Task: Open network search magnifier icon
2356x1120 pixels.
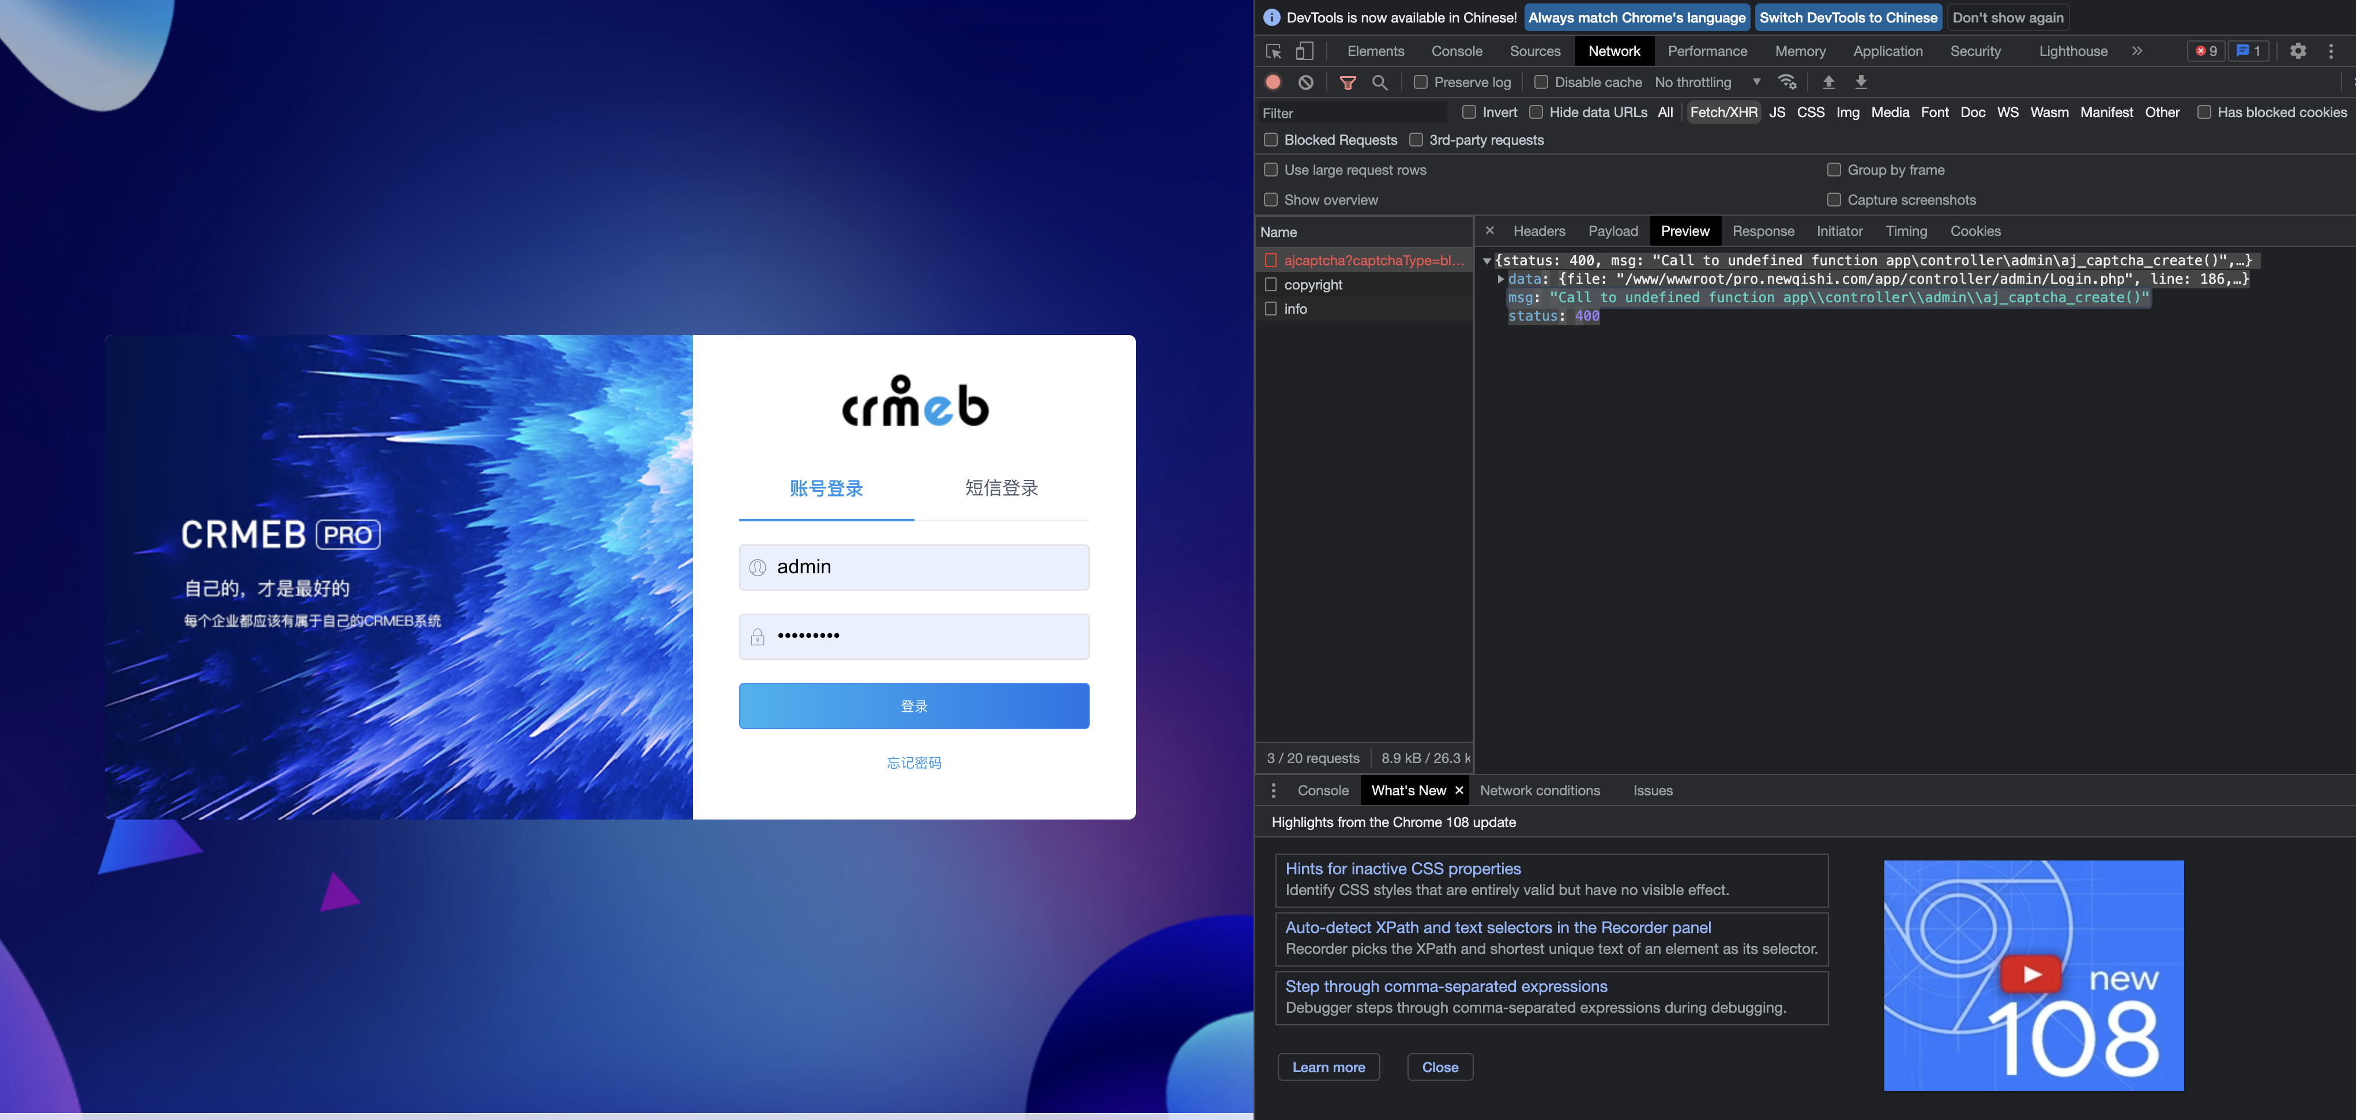Action: click(x=1380, y=82)
